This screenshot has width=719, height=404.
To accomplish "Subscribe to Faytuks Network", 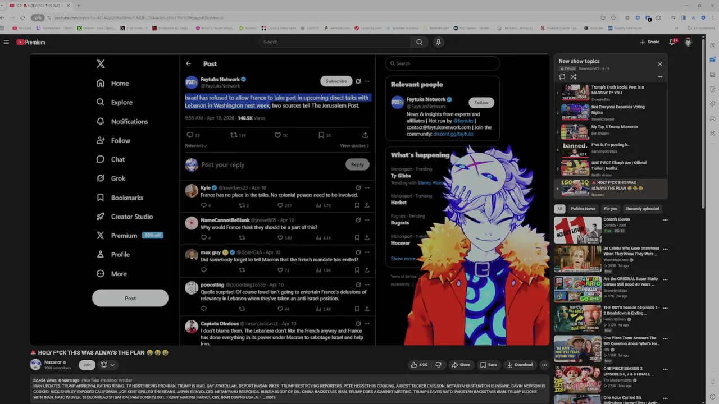I will click(336, 81).
